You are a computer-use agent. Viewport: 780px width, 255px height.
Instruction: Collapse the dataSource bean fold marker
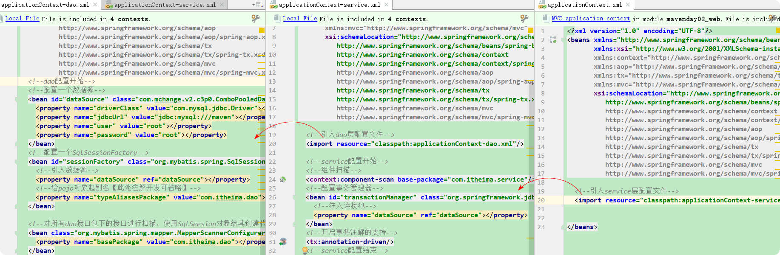pos(17,99)
